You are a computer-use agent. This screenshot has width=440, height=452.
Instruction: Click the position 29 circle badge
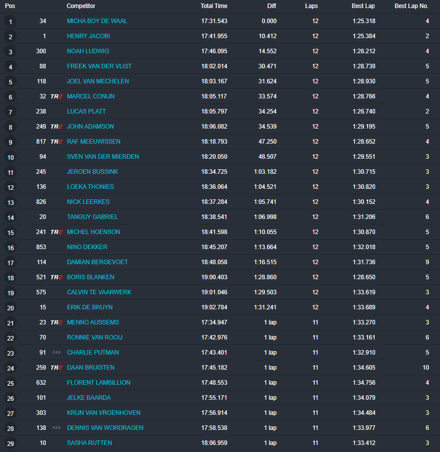11,443
